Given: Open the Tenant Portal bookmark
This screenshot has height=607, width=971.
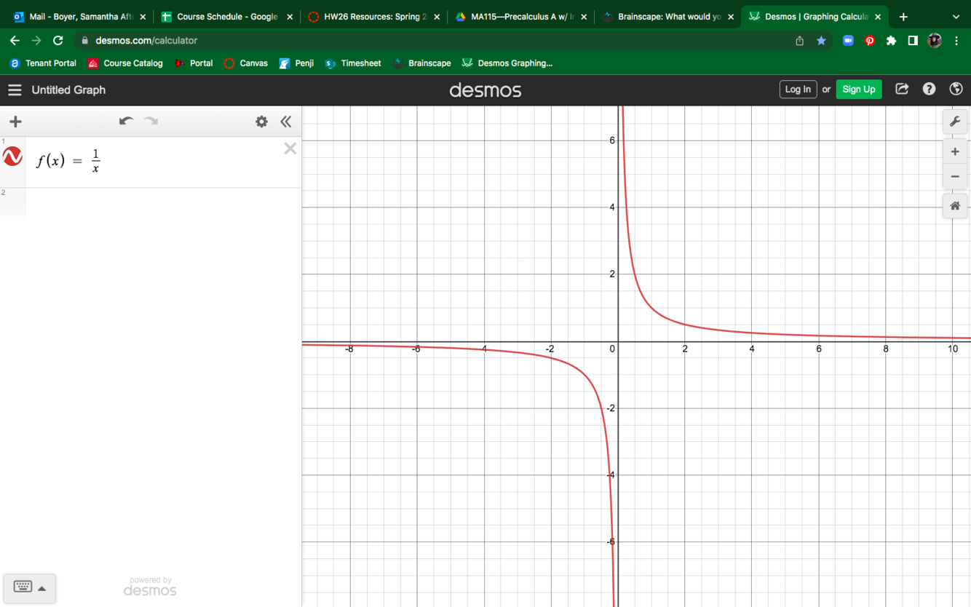Looking at the screenshot, I should [43, 63].
